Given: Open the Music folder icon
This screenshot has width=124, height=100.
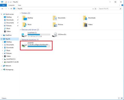Looking at the screenshot, I should tap(25, 25).
